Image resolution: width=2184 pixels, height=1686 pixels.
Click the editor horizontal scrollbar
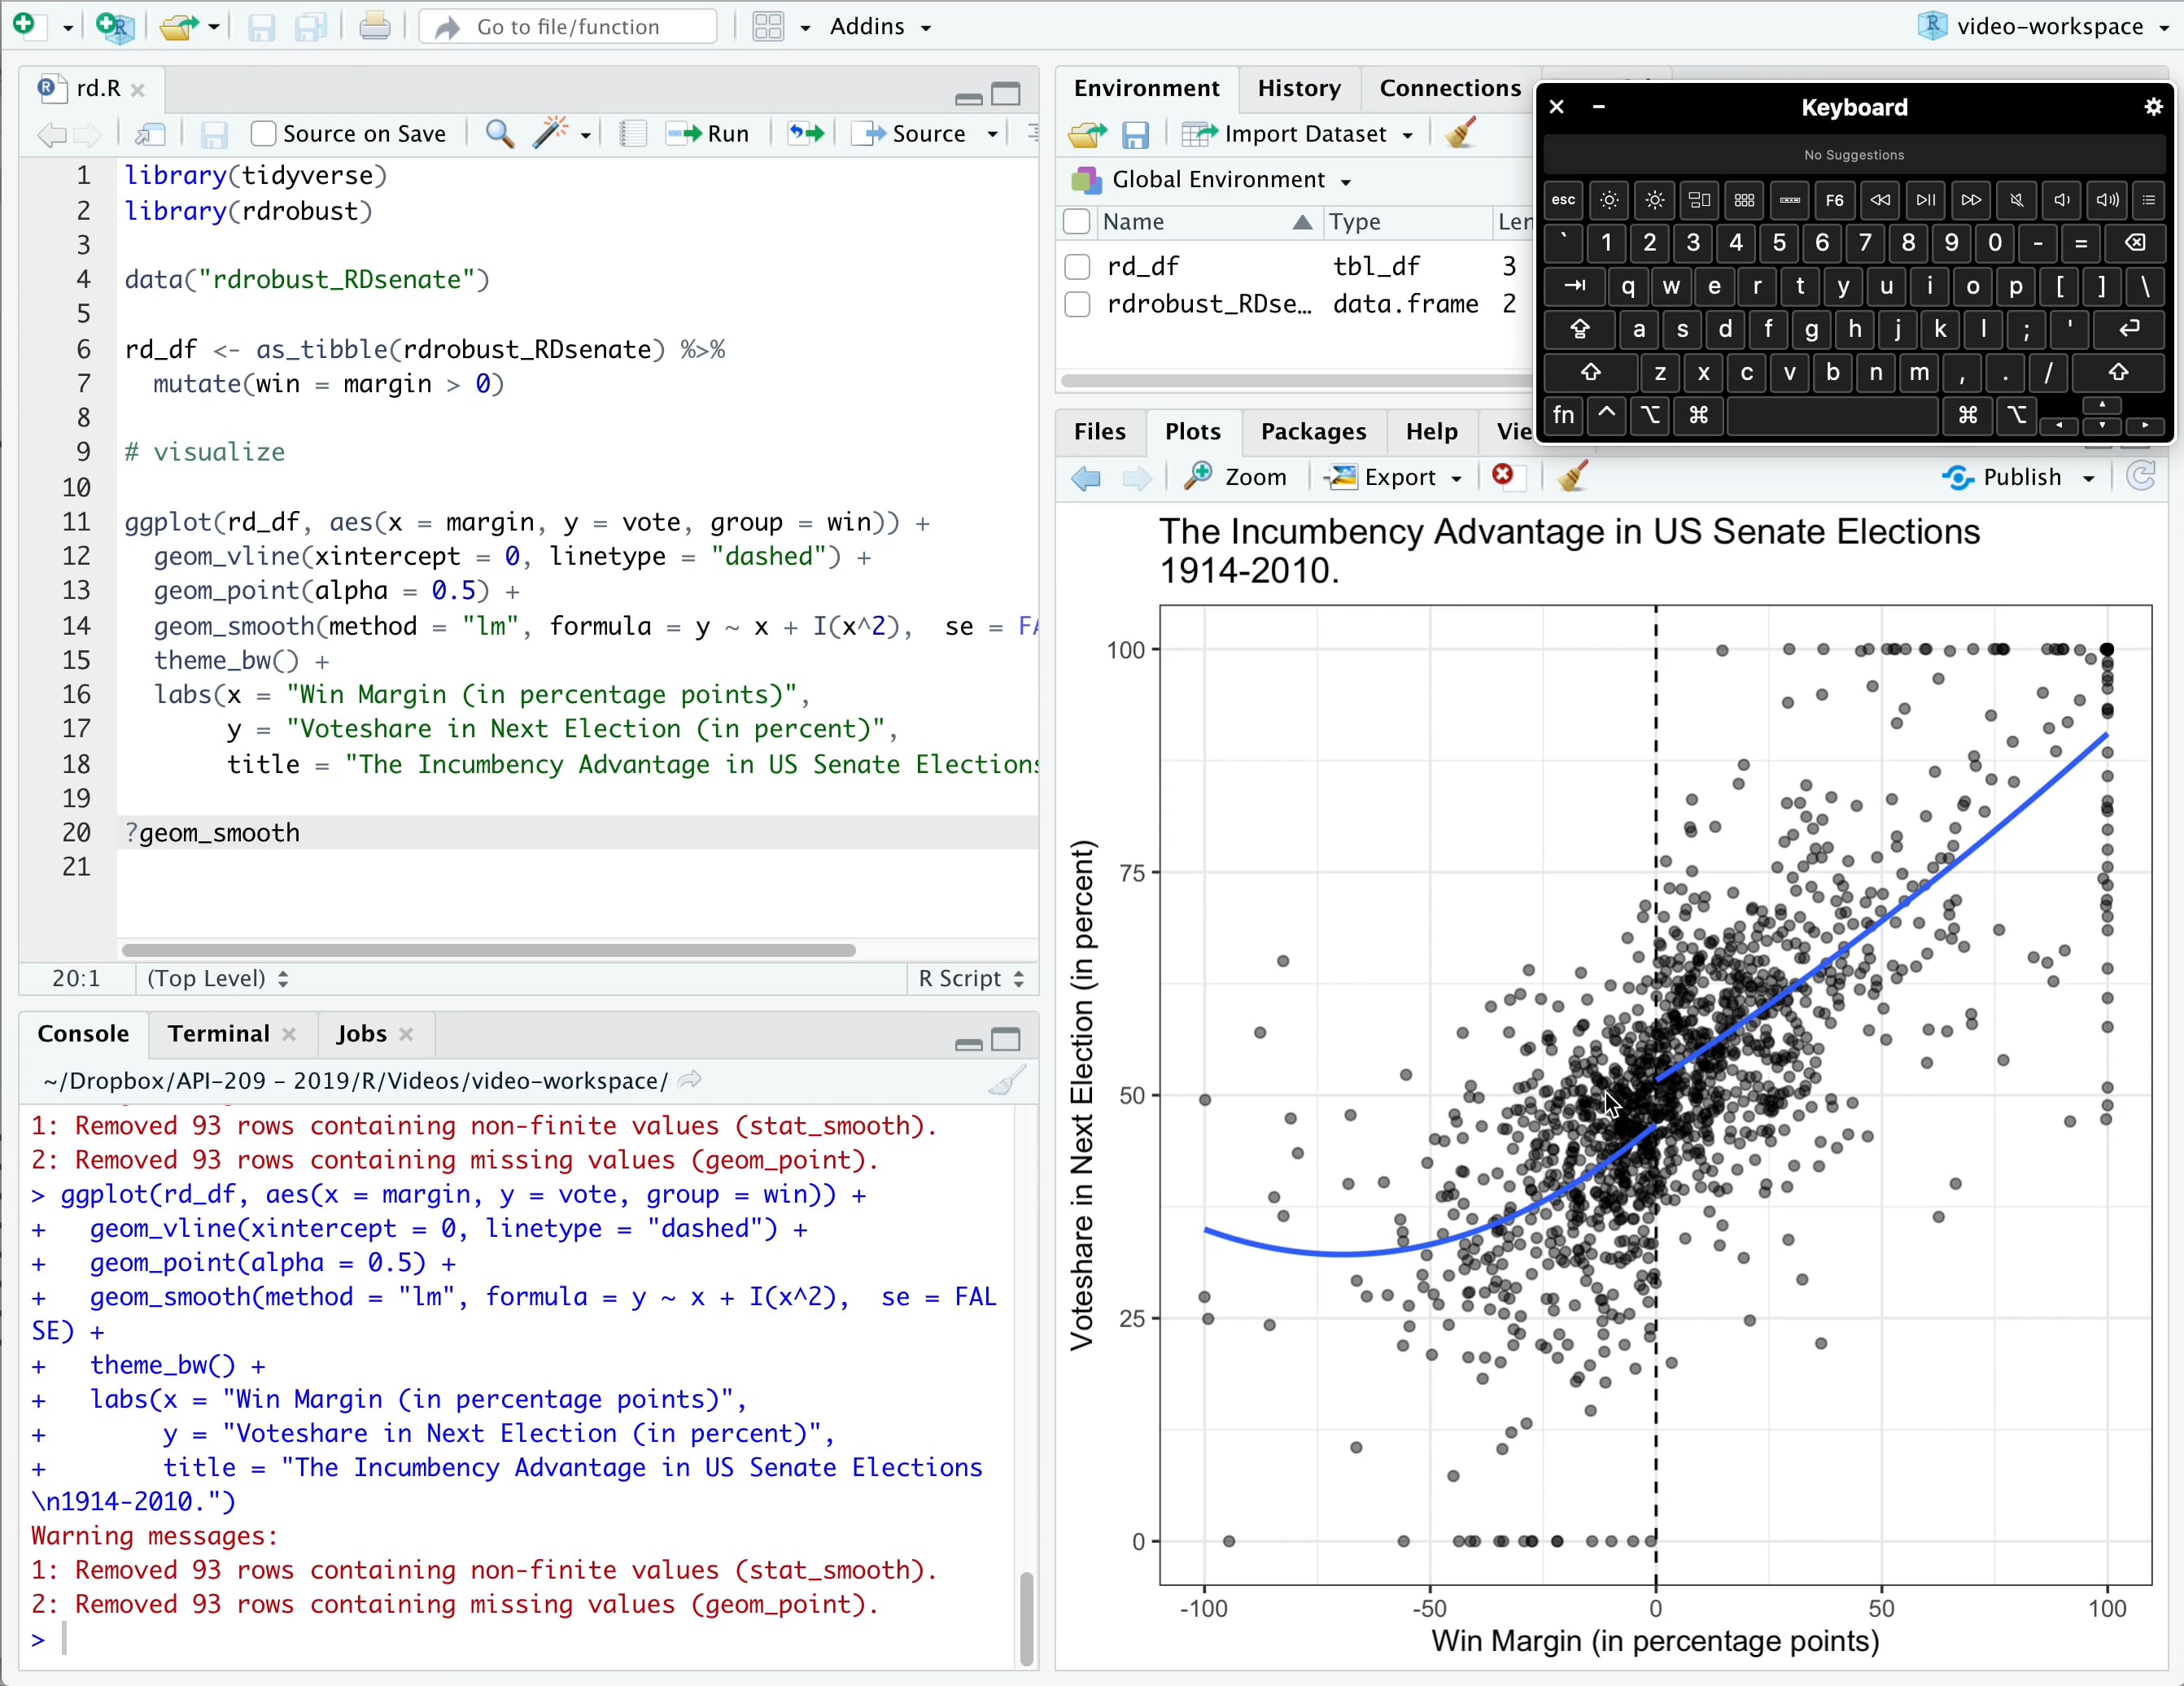click(x=488, y=950)
